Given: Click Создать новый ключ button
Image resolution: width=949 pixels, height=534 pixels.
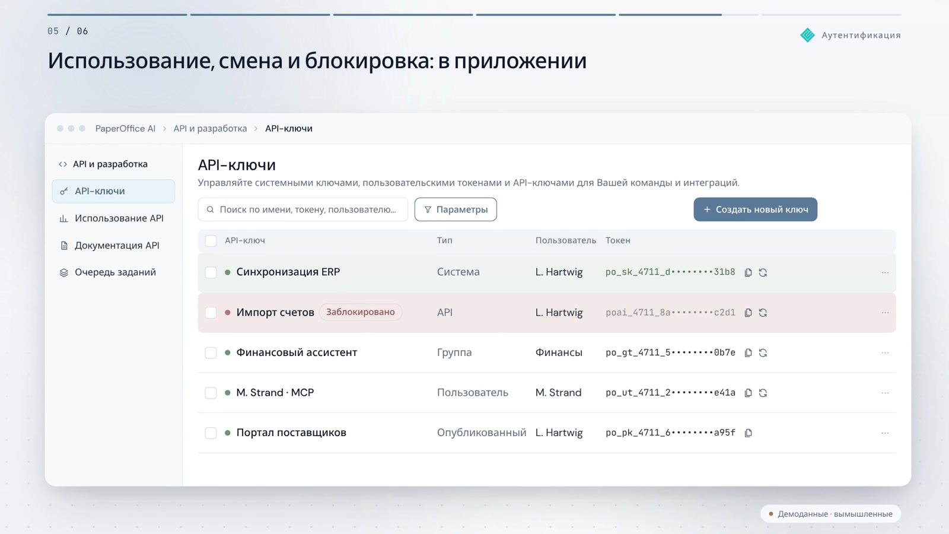Looking at the screenshot, I should click(755, 209).
